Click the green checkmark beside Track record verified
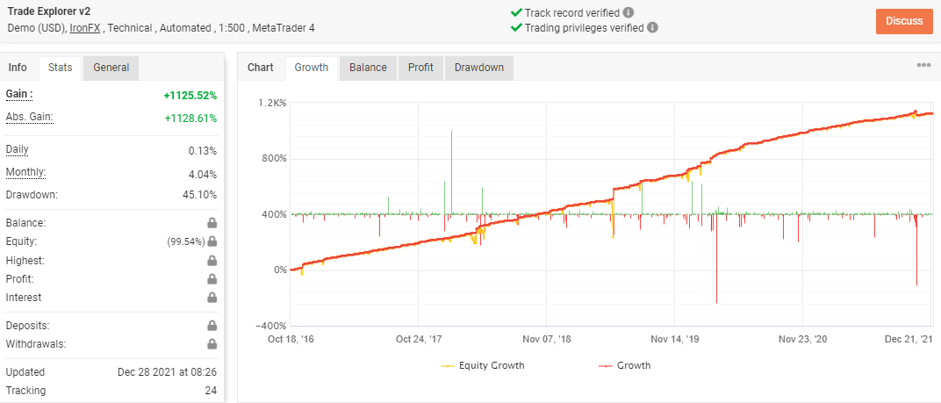The width and height of the screenshot is (941, 403). 515,12
